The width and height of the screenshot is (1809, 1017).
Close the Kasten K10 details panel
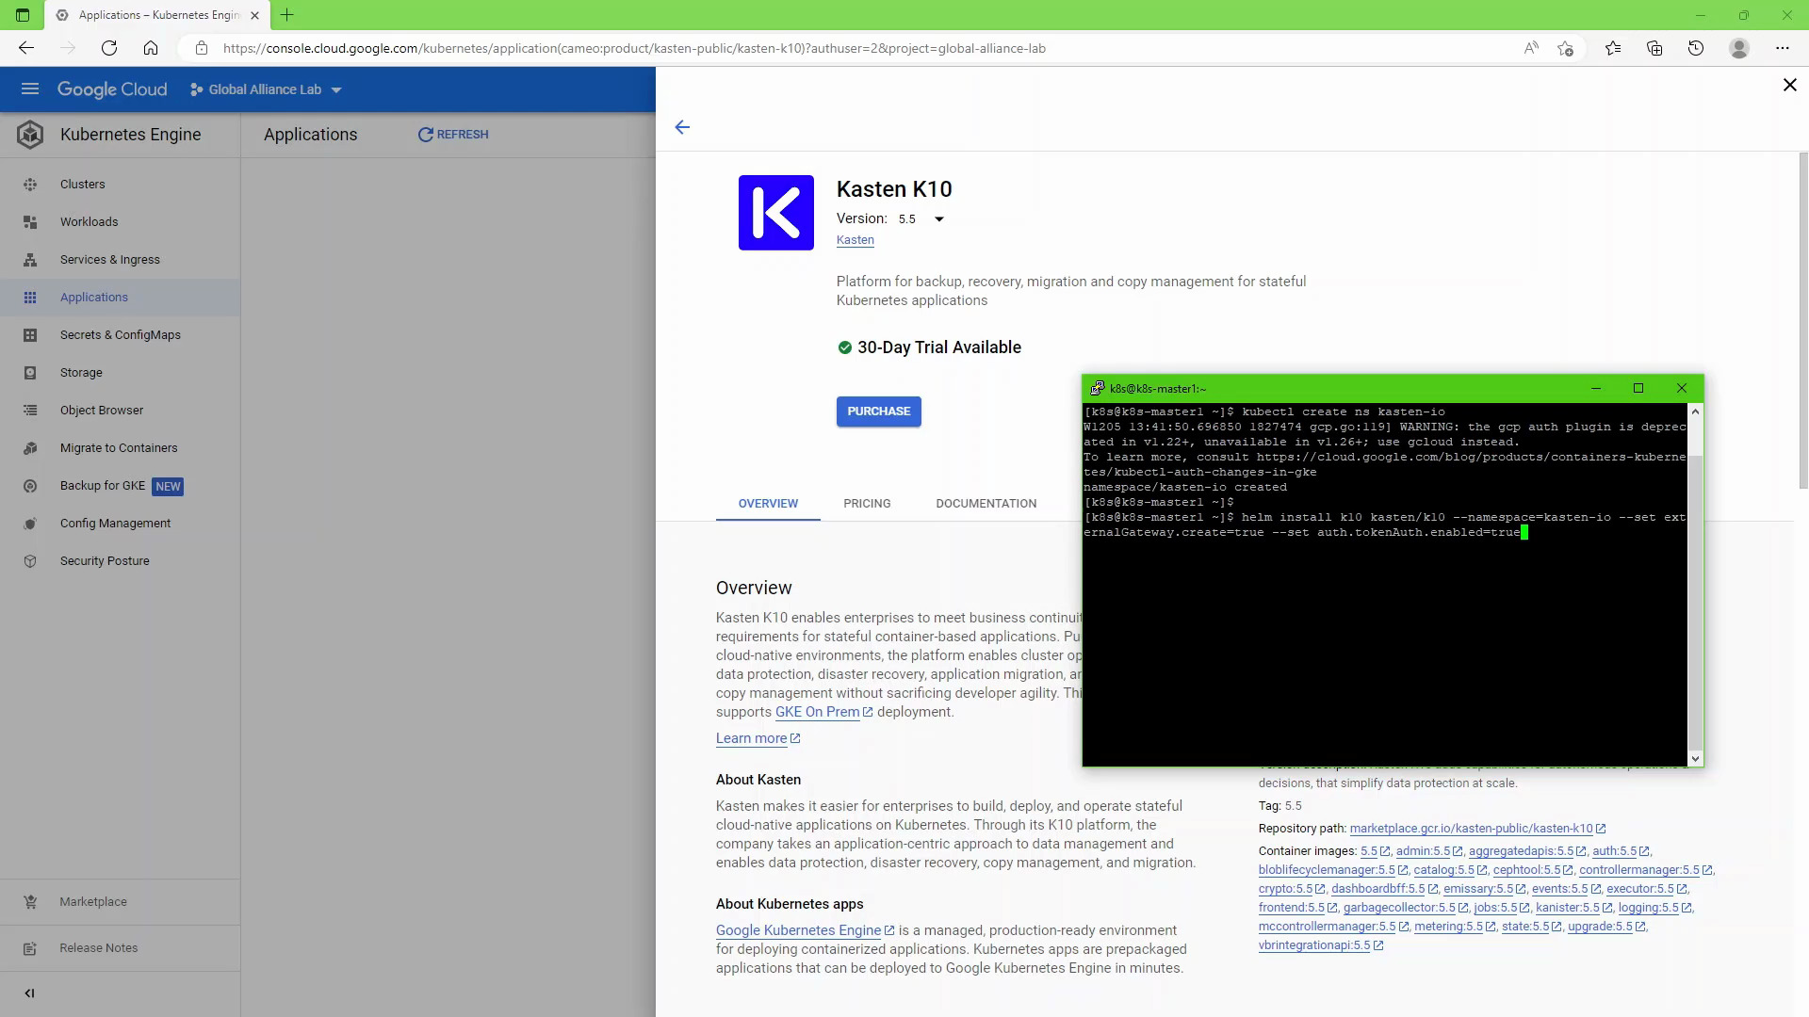point(1789,85)
